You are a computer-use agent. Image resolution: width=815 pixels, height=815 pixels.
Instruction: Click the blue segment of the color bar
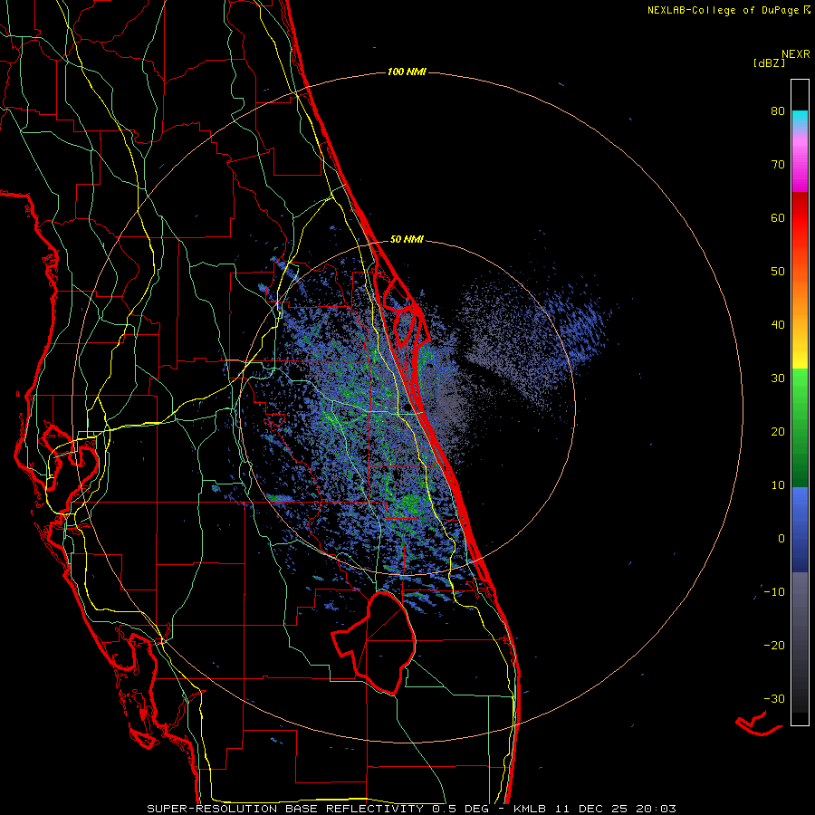(800, 528)
